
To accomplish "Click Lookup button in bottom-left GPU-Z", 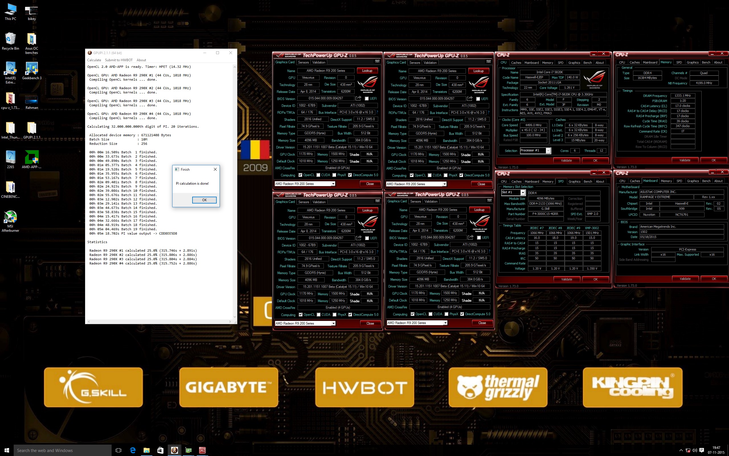I will 367,210.
